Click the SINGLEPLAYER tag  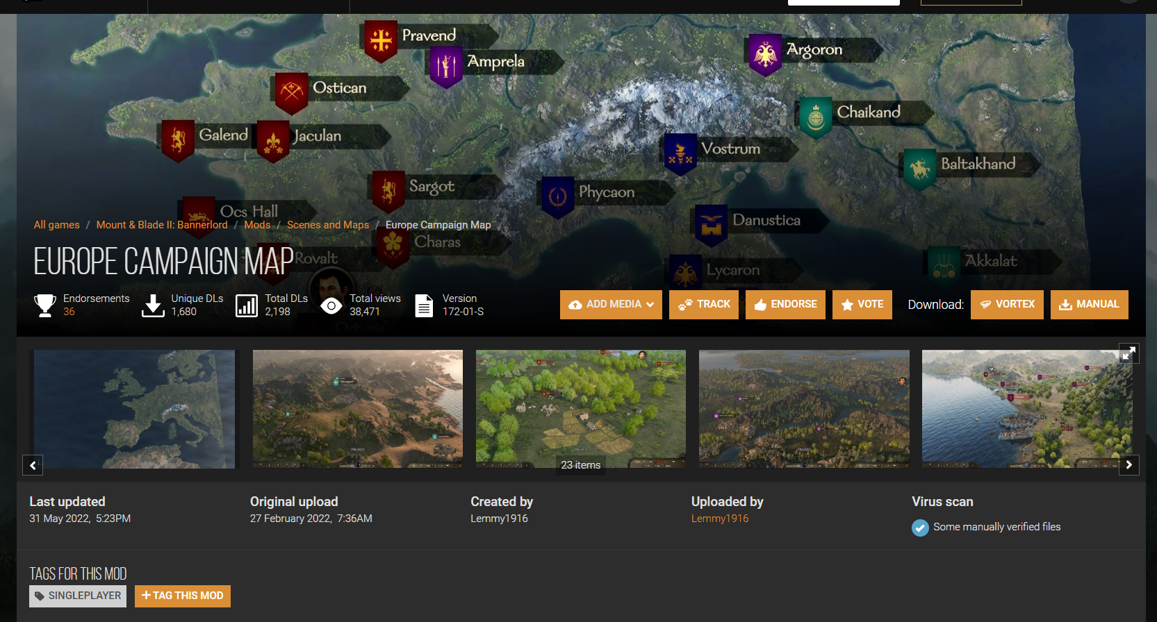click(x=78, y=596)
